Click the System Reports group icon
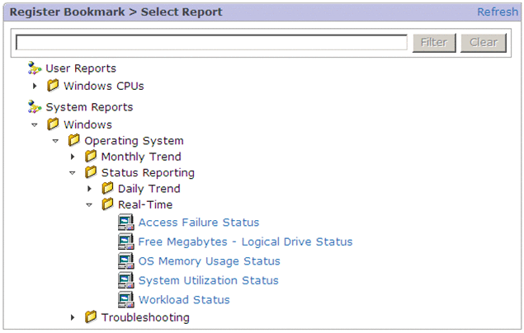 [35, 107]
